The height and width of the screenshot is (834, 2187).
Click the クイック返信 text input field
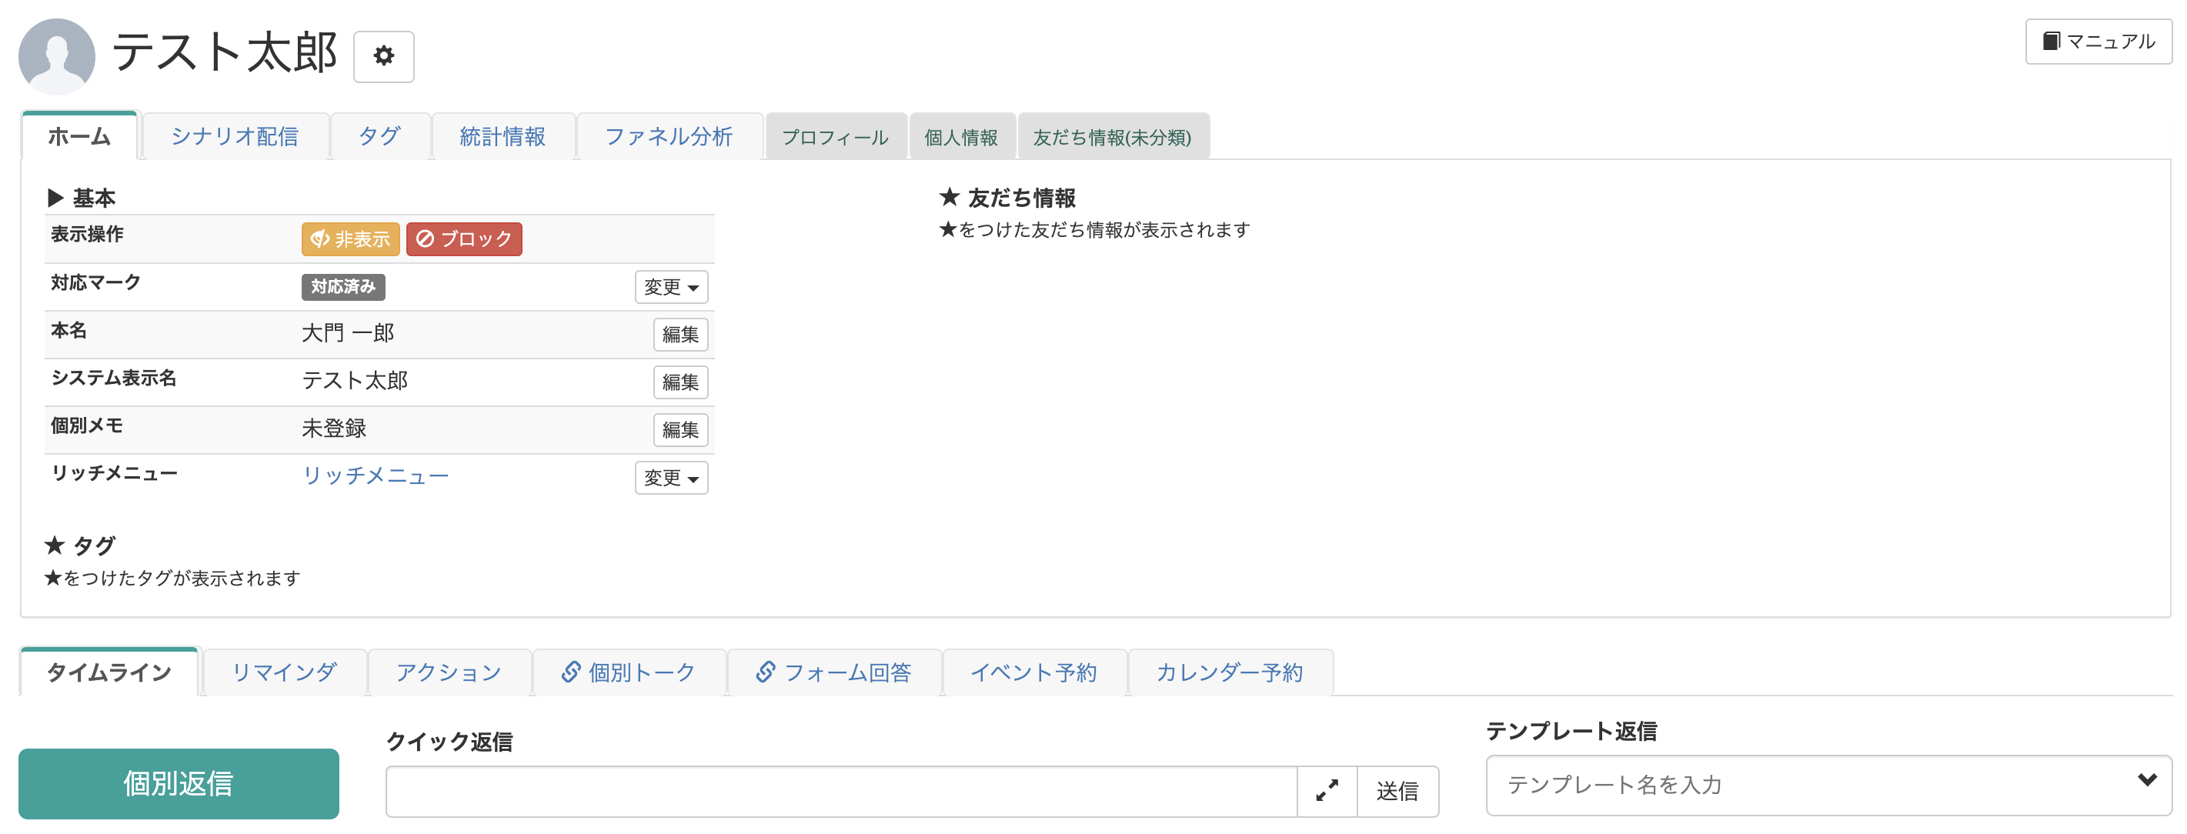[840, 791]
